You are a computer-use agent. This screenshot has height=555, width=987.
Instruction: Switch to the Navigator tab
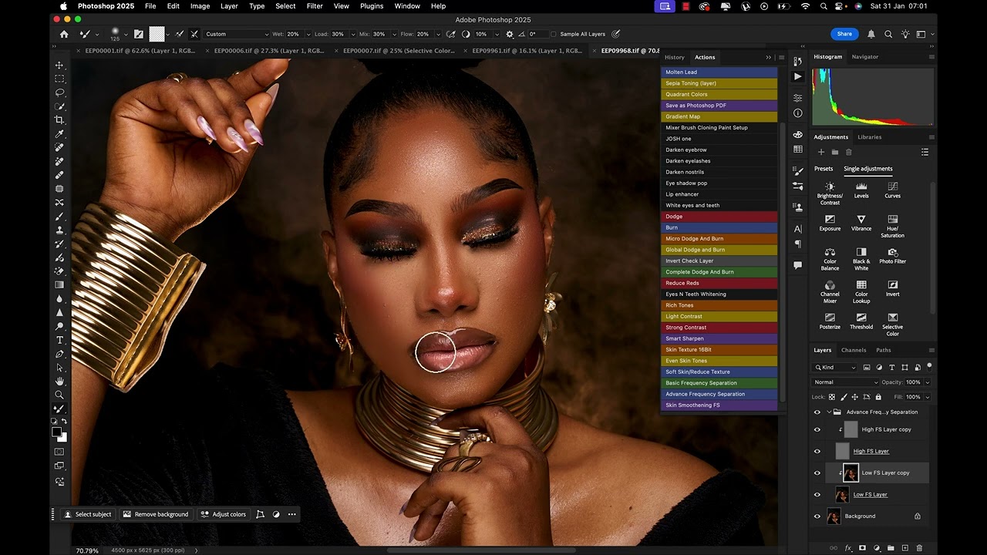click(865, 56)
